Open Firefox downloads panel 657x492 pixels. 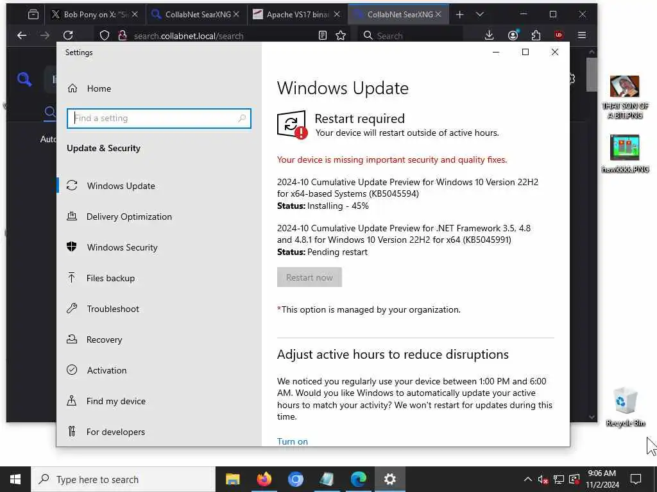[489, 36]
